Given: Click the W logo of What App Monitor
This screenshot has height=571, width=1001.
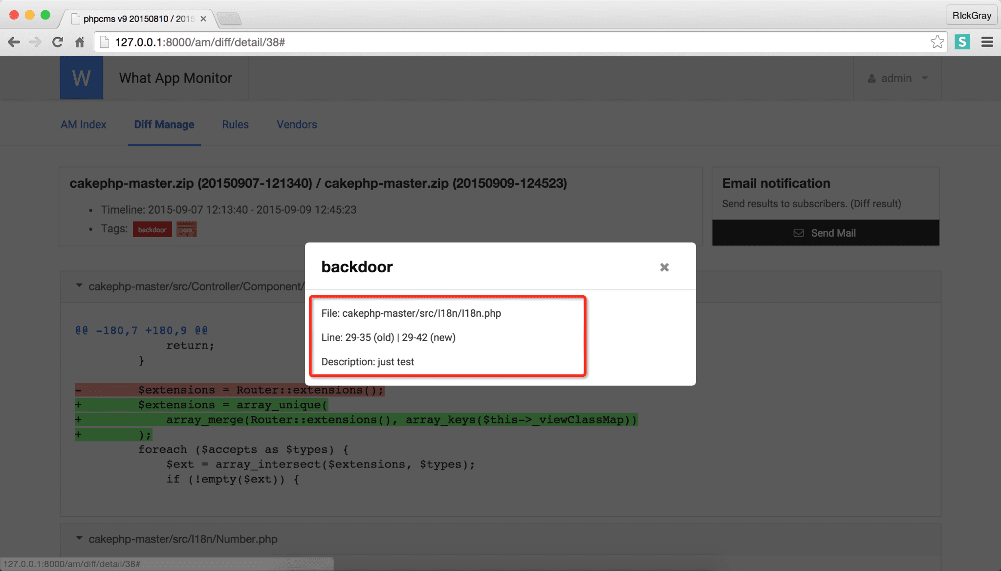Looking at the screenshot, I should click(82, 78).
